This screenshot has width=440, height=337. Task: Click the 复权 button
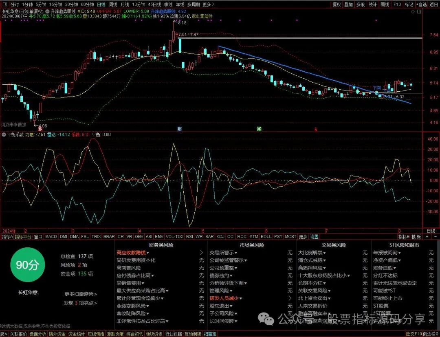(337, 4)
